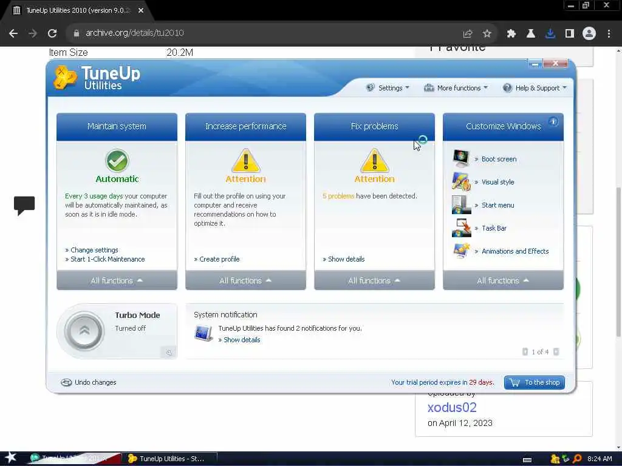Click the system notification laptop icon
622x466 pixels.
point(203,333)
